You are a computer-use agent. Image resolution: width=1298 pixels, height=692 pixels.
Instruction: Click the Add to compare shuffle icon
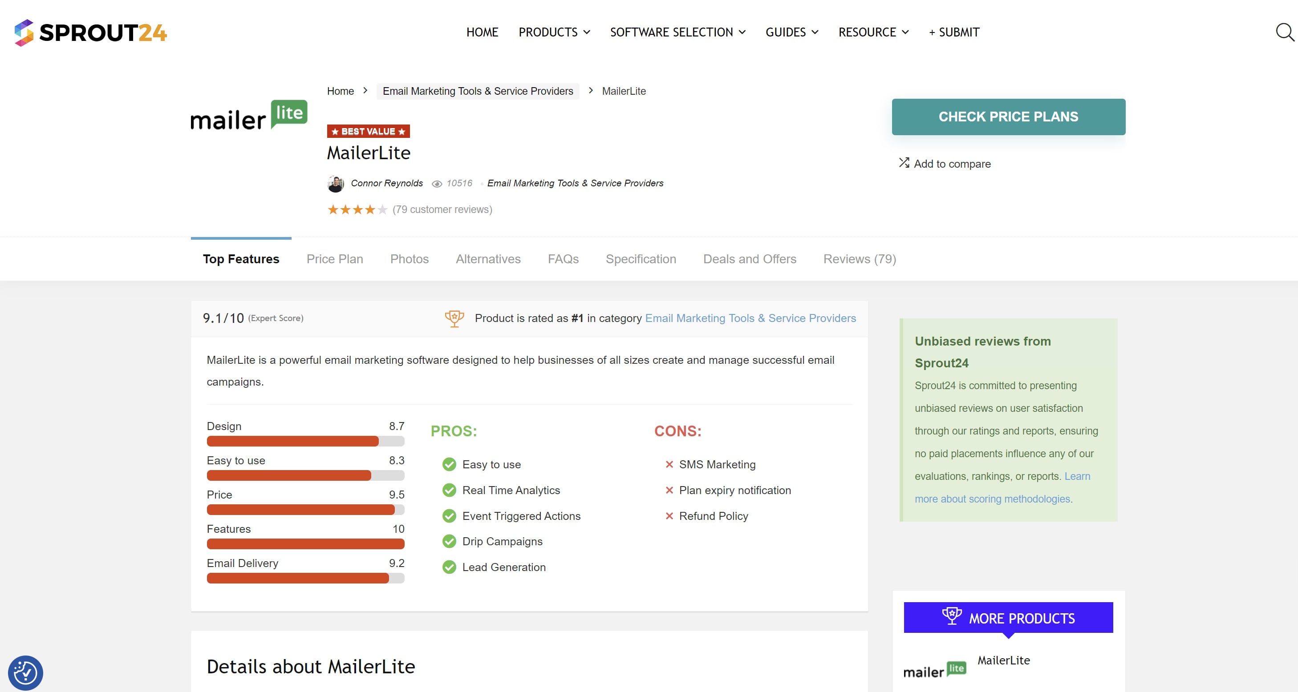[x=904, y=163]
